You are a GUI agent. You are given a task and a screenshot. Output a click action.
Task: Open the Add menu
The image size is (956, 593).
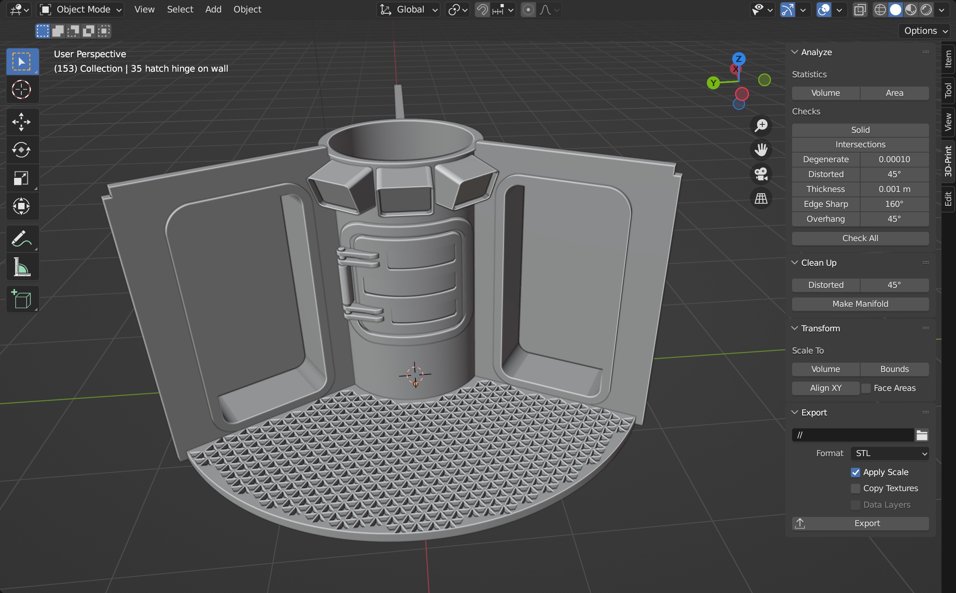pos(213,10)
